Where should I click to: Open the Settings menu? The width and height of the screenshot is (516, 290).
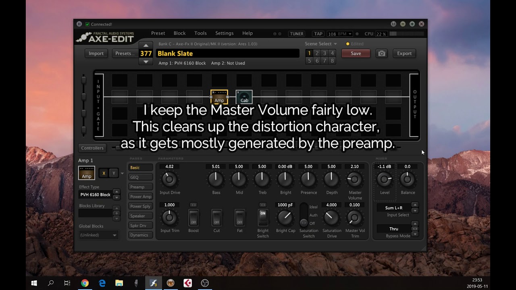[x=224, y=33]
